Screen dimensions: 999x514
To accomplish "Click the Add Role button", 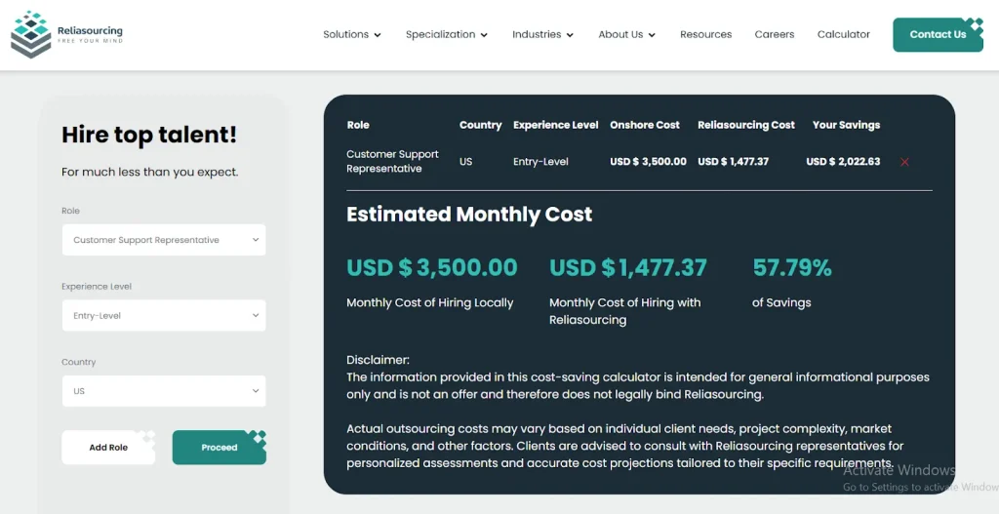I will pyautogui.click(x=108, y=447).
